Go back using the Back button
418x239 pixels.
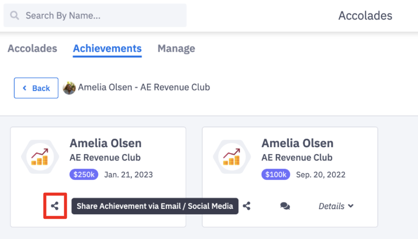[36, 88]
